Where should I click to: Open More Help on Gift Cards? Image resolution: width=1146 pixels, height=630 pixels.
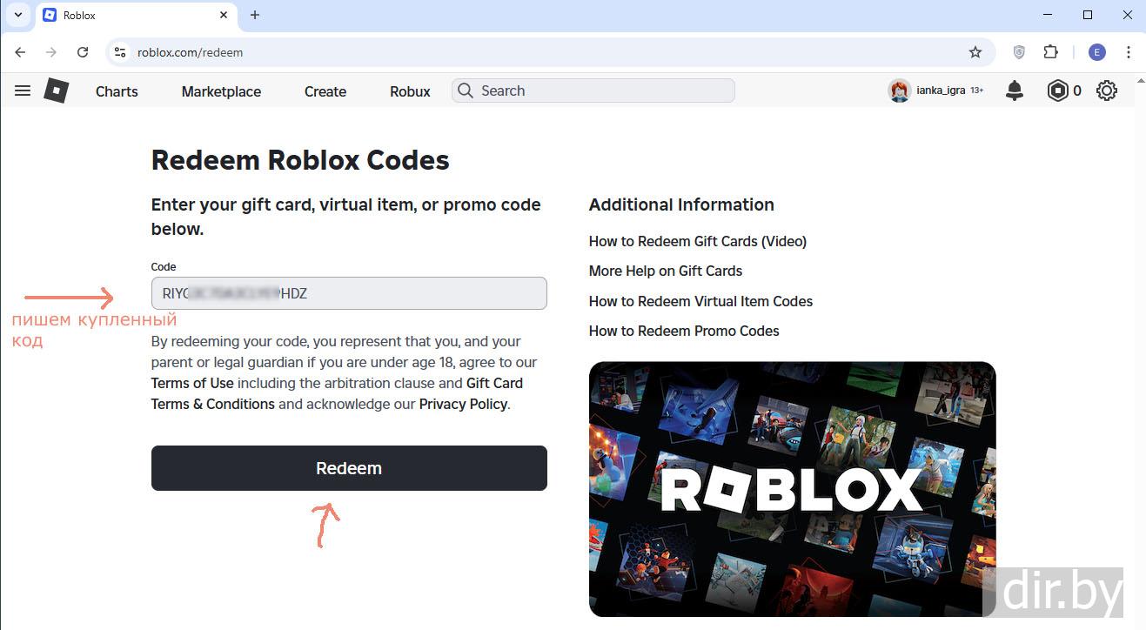point(666,271)
